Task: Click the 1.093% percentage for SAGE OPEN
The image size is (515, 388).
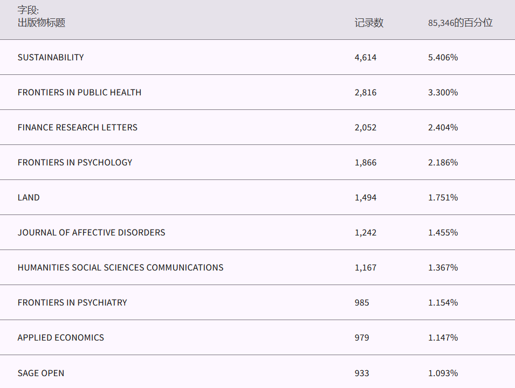Action: point(443,373)
